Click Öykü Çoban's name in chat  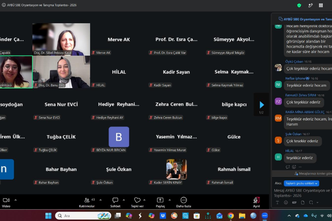(x=294, y=62)
